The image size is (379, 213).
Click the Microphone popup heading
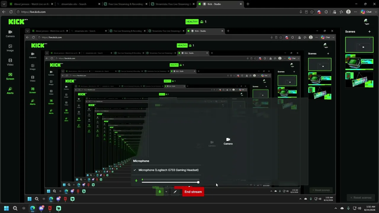pos(141,161)
